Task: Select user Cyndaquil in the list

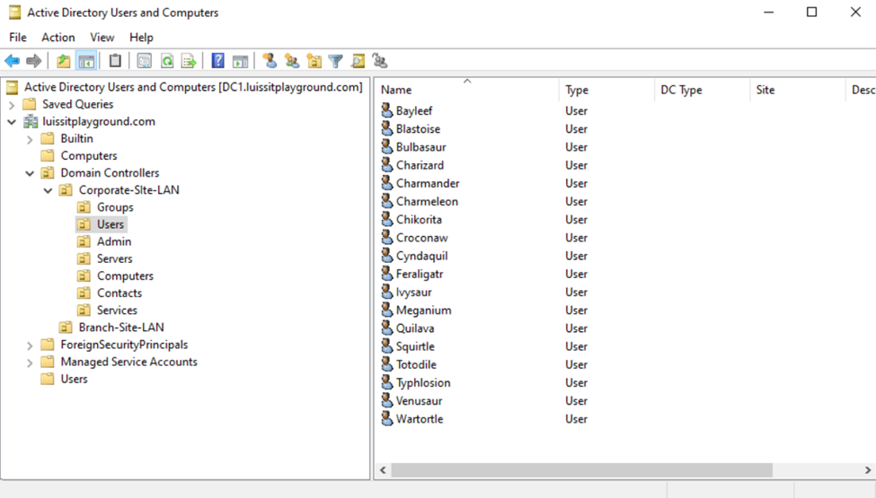Action: [421, 256]
